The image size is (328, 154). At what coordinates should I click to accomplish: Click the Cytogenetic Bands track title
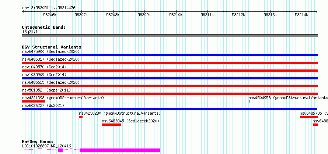44,27
